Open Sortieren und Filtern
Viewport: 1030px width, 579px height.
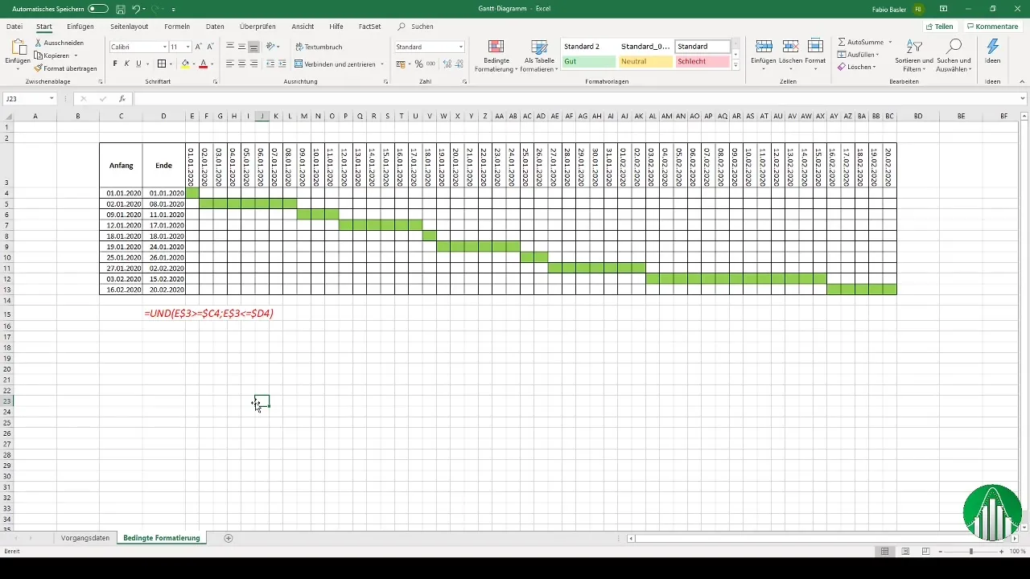(x=913, y=55)
